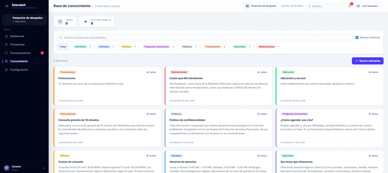Click the Despacho de abogados header chip
This screenshot has height=173, width=388.
(261, 6)
